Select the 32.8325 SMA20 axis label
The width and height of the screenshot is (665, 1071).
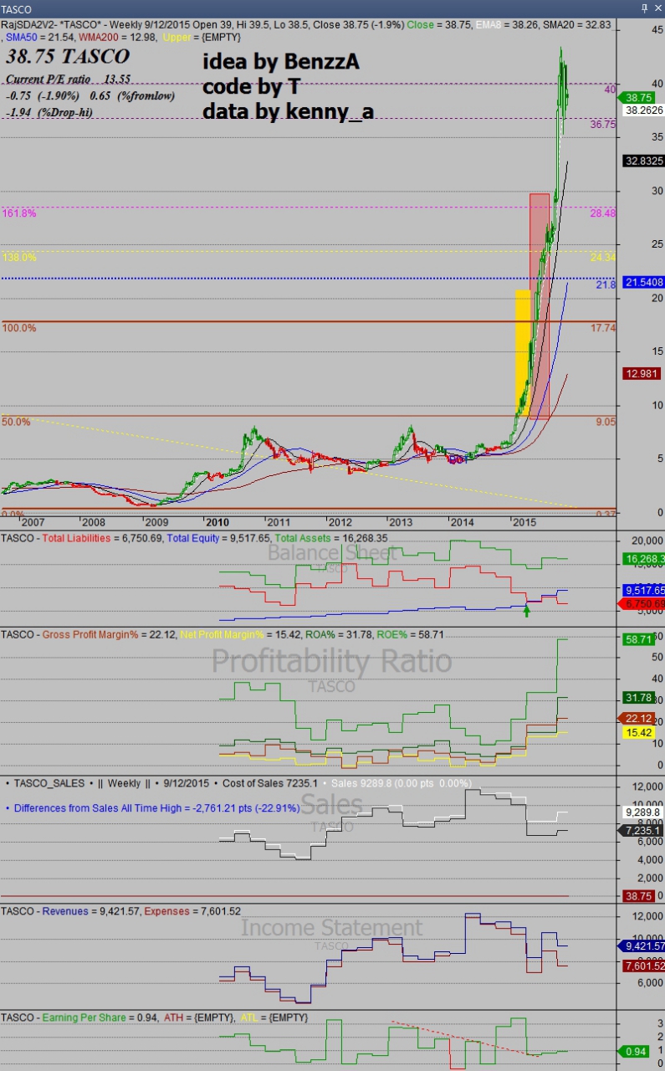[x=642, y=161]
